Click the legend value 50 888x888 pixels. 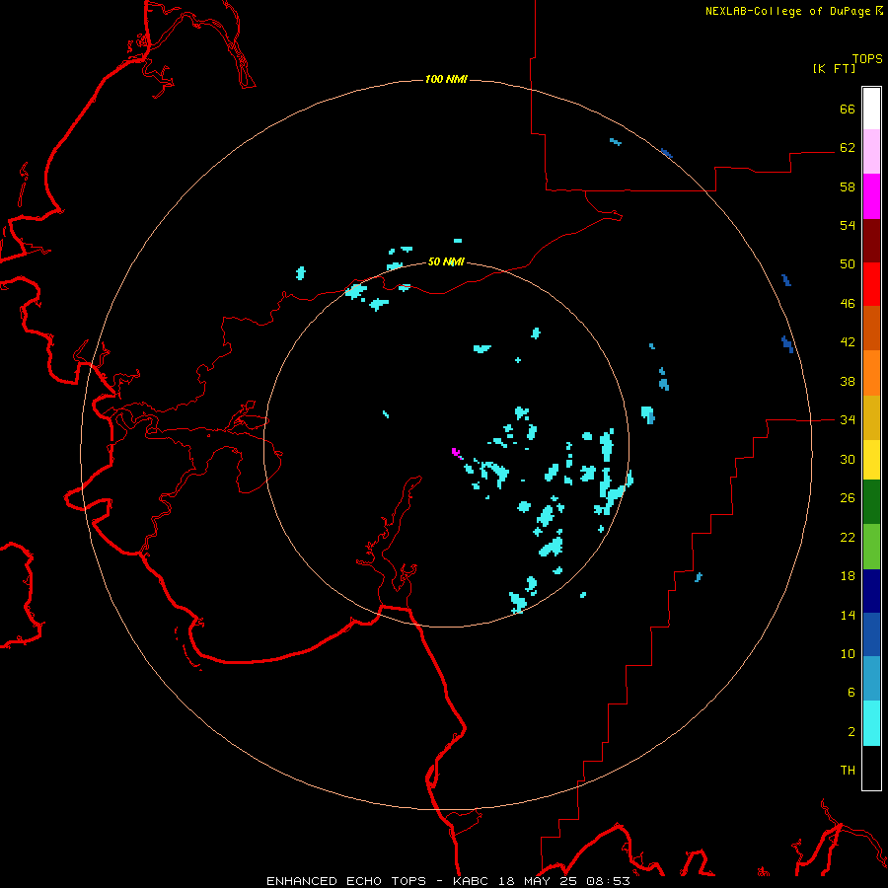[x=848, y=264]
